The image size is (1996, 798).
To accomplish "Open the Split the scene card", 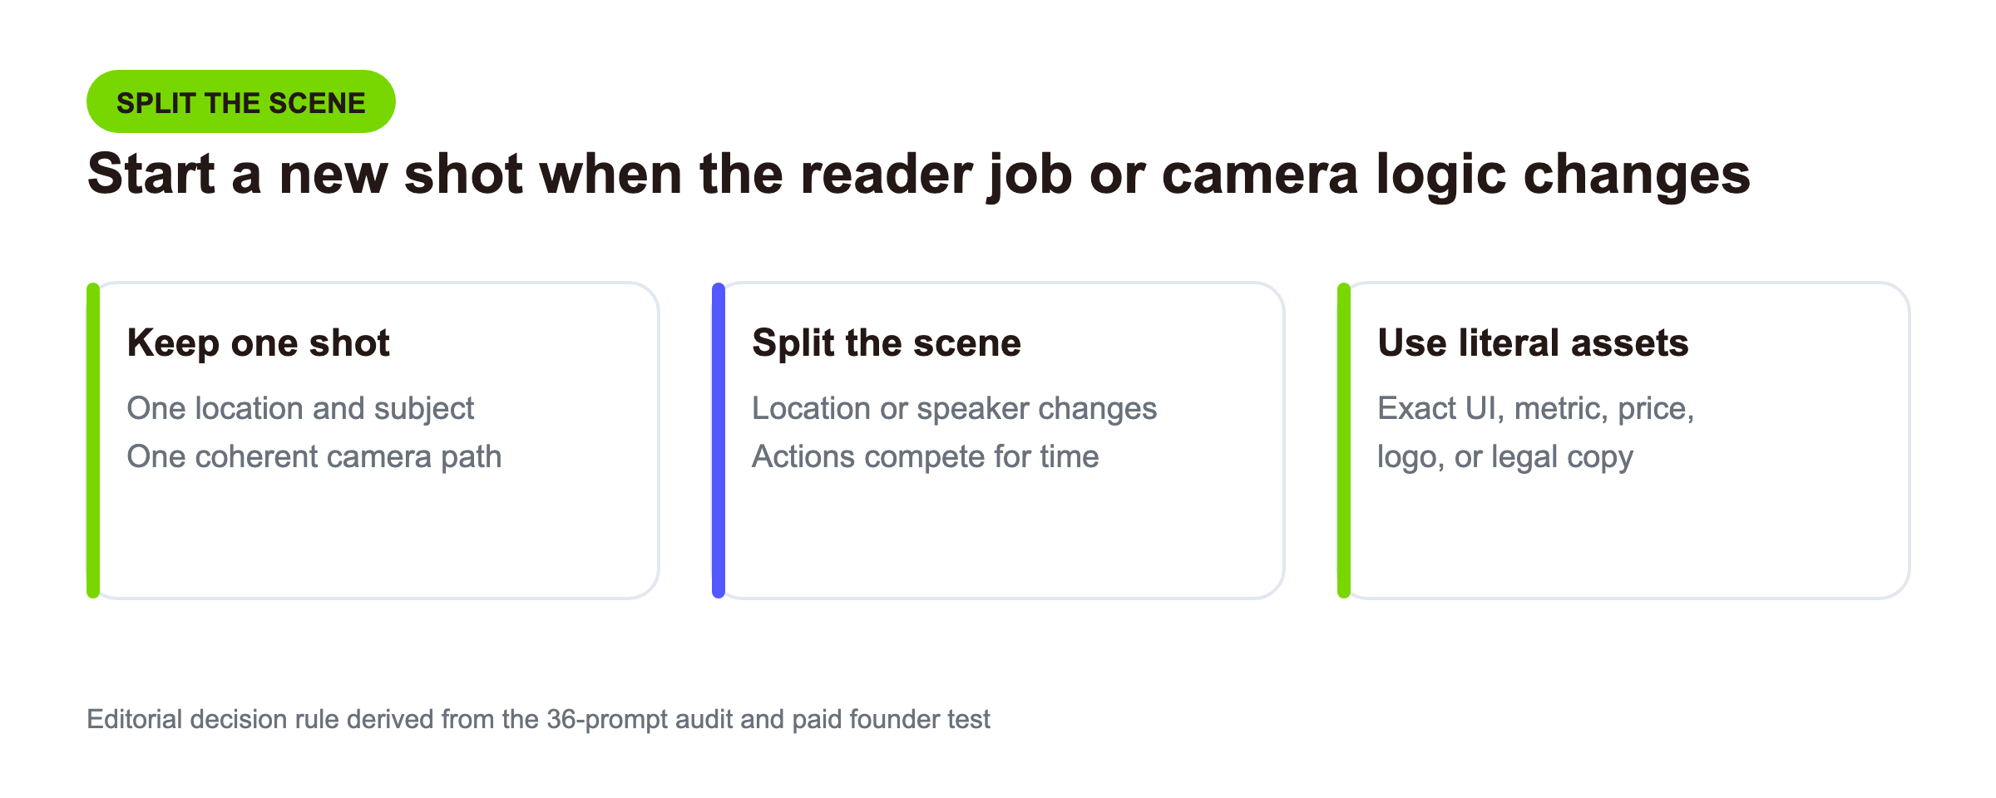I will click(x=999, y=441).
